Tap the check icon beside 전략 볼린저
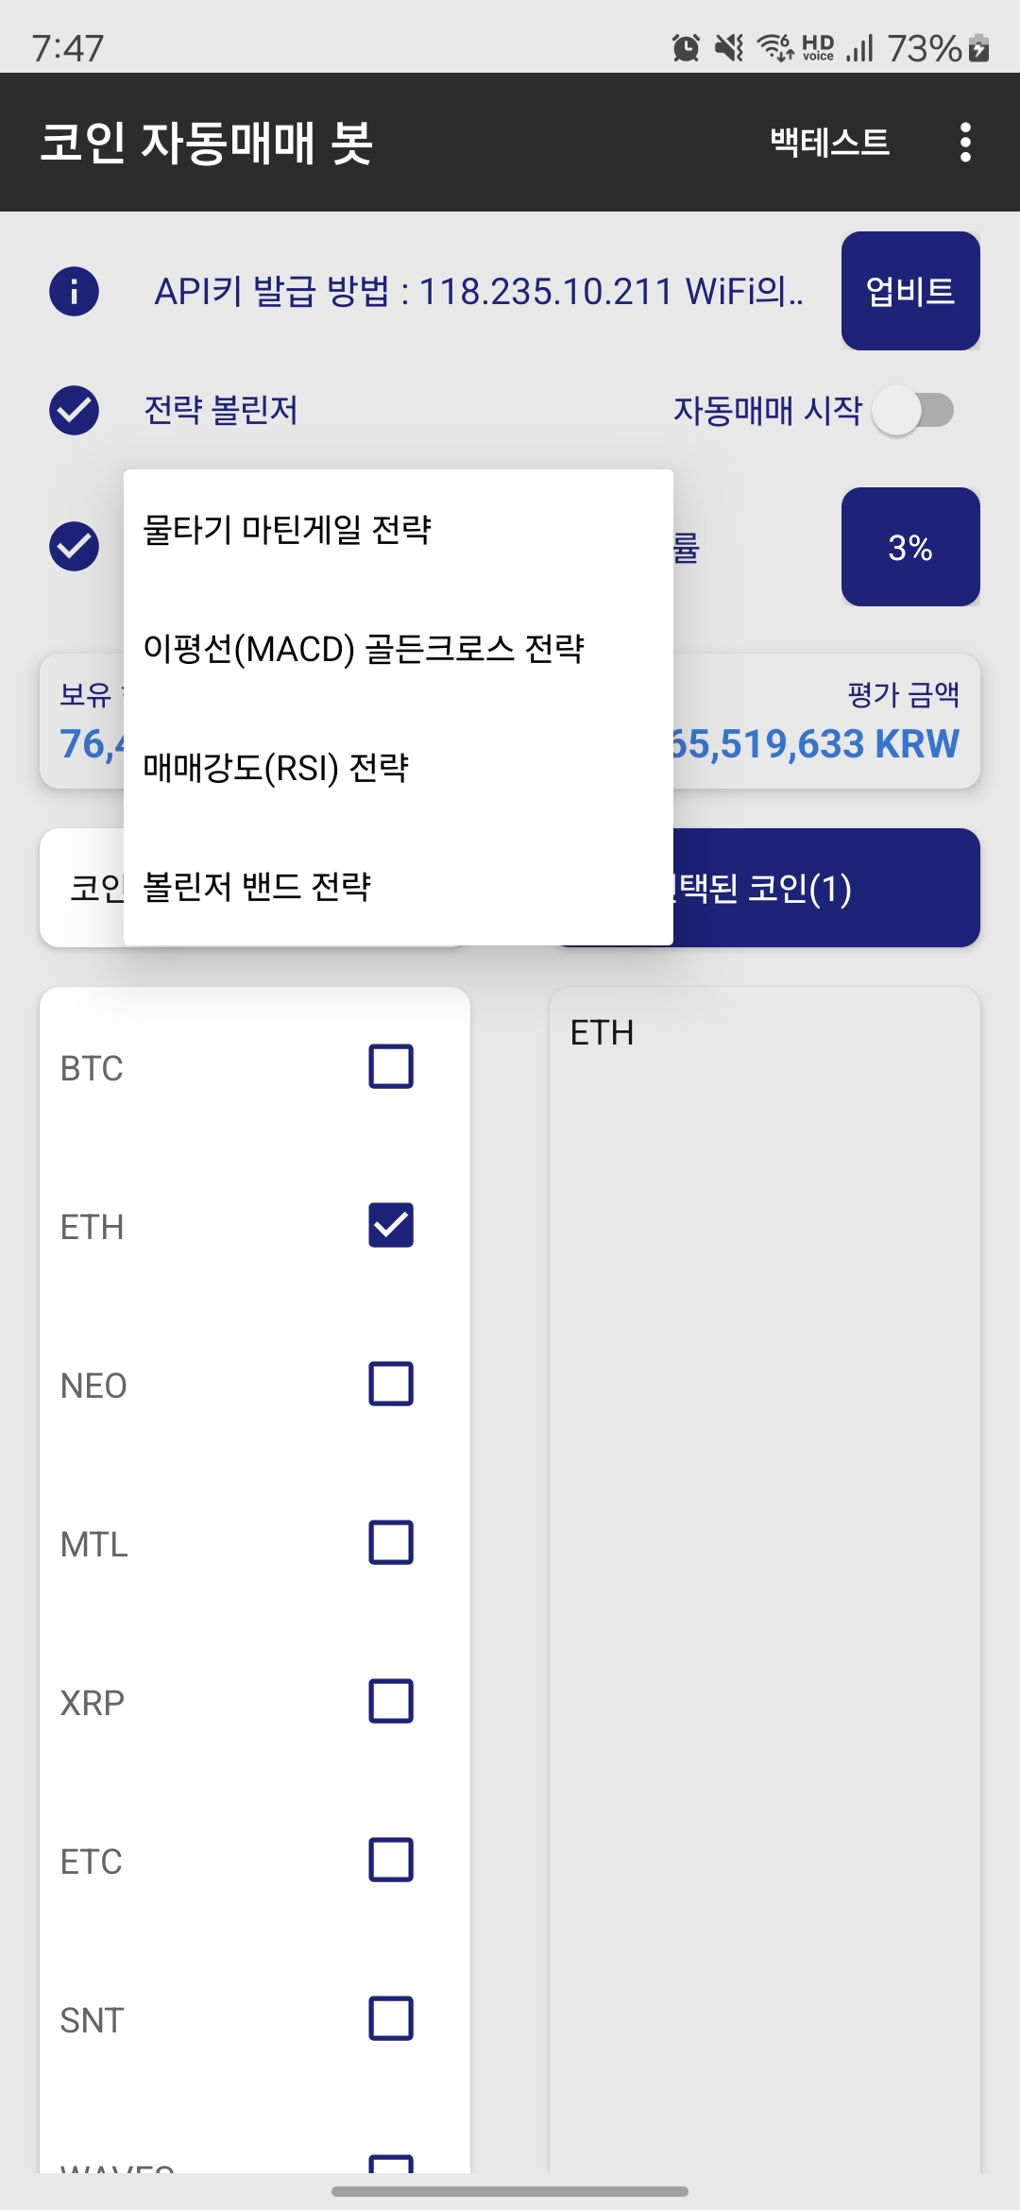The height and width of the screenshot is (2210, 1020). (74, 410)
